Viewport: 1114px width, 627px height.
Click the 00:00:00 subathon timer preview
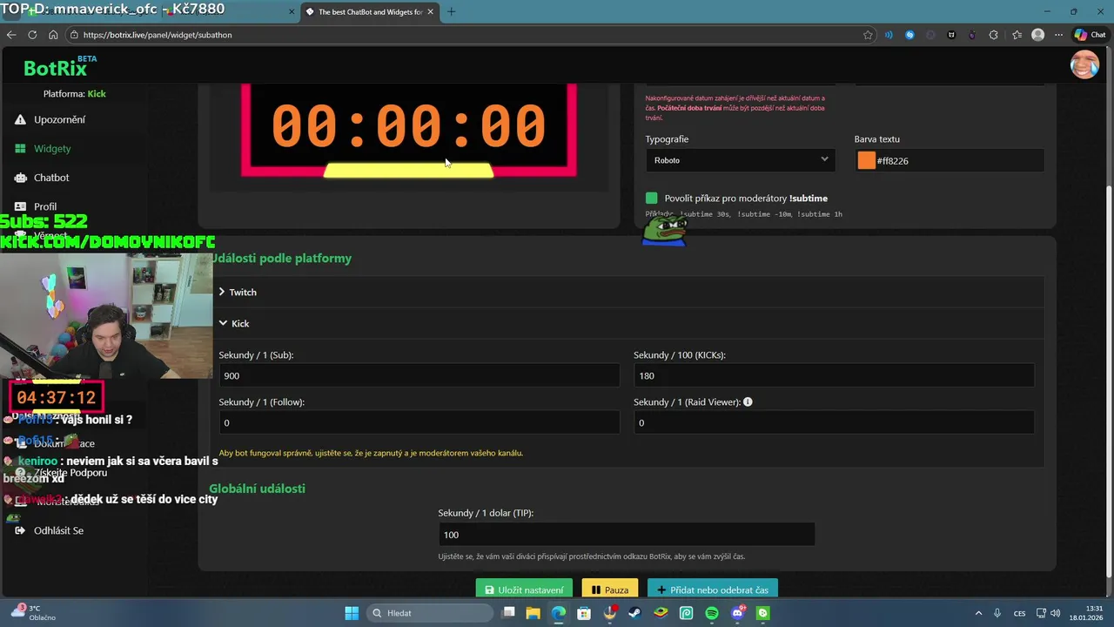coord(408,126)
